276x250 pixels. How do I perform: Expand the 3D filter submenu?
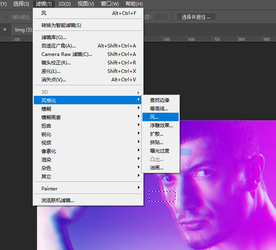[89, 92]
